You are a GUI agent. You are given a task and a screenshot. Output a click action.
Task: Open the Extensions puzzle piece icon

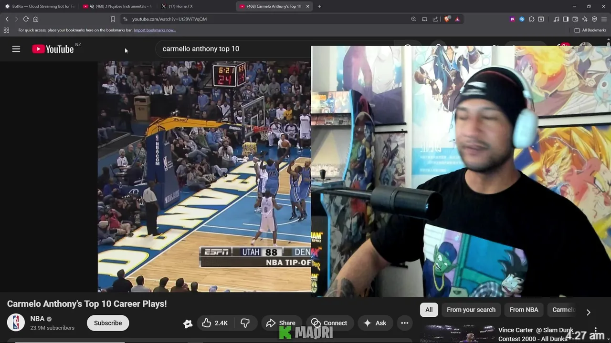[531, 19]
